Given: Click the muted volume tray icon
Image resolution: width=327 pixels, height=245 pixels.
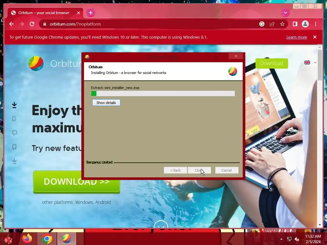Looking at the screenshot, I should [x=297, y=239].
